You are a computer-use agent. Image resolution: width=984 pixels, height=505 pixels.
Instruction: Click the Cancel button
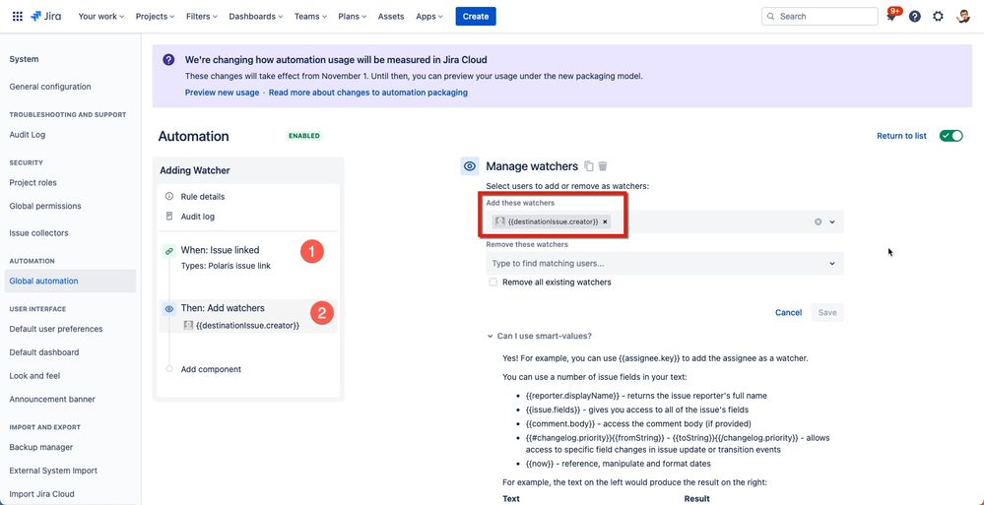click(x=788, y=312)
